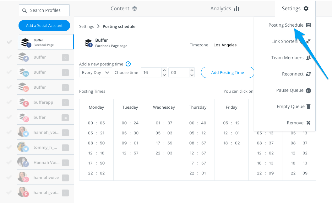
Task: Click Add a Social Account button
Action: point(44,26)
